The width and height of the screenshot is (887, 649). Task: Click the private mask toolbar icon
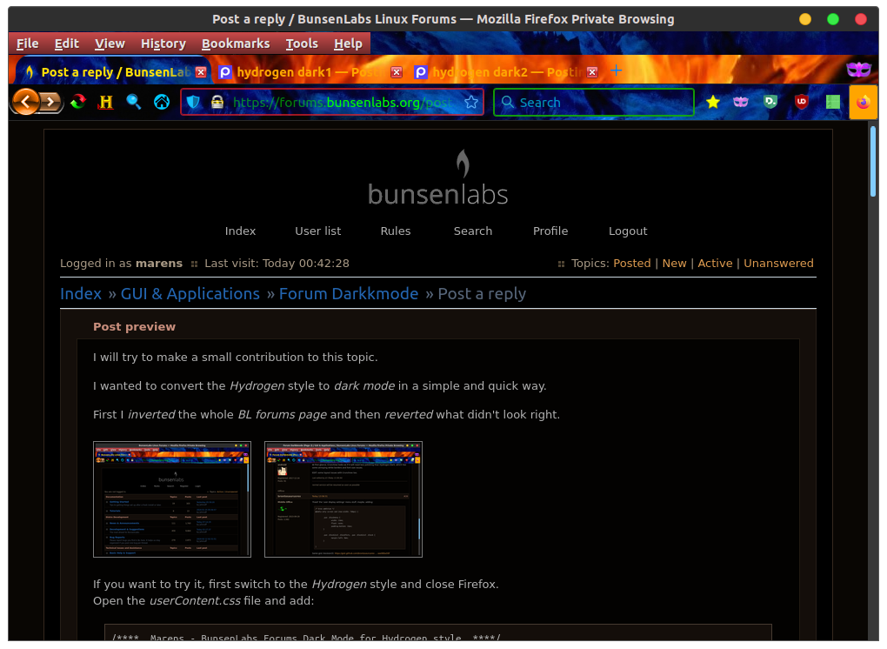(741, 102)
